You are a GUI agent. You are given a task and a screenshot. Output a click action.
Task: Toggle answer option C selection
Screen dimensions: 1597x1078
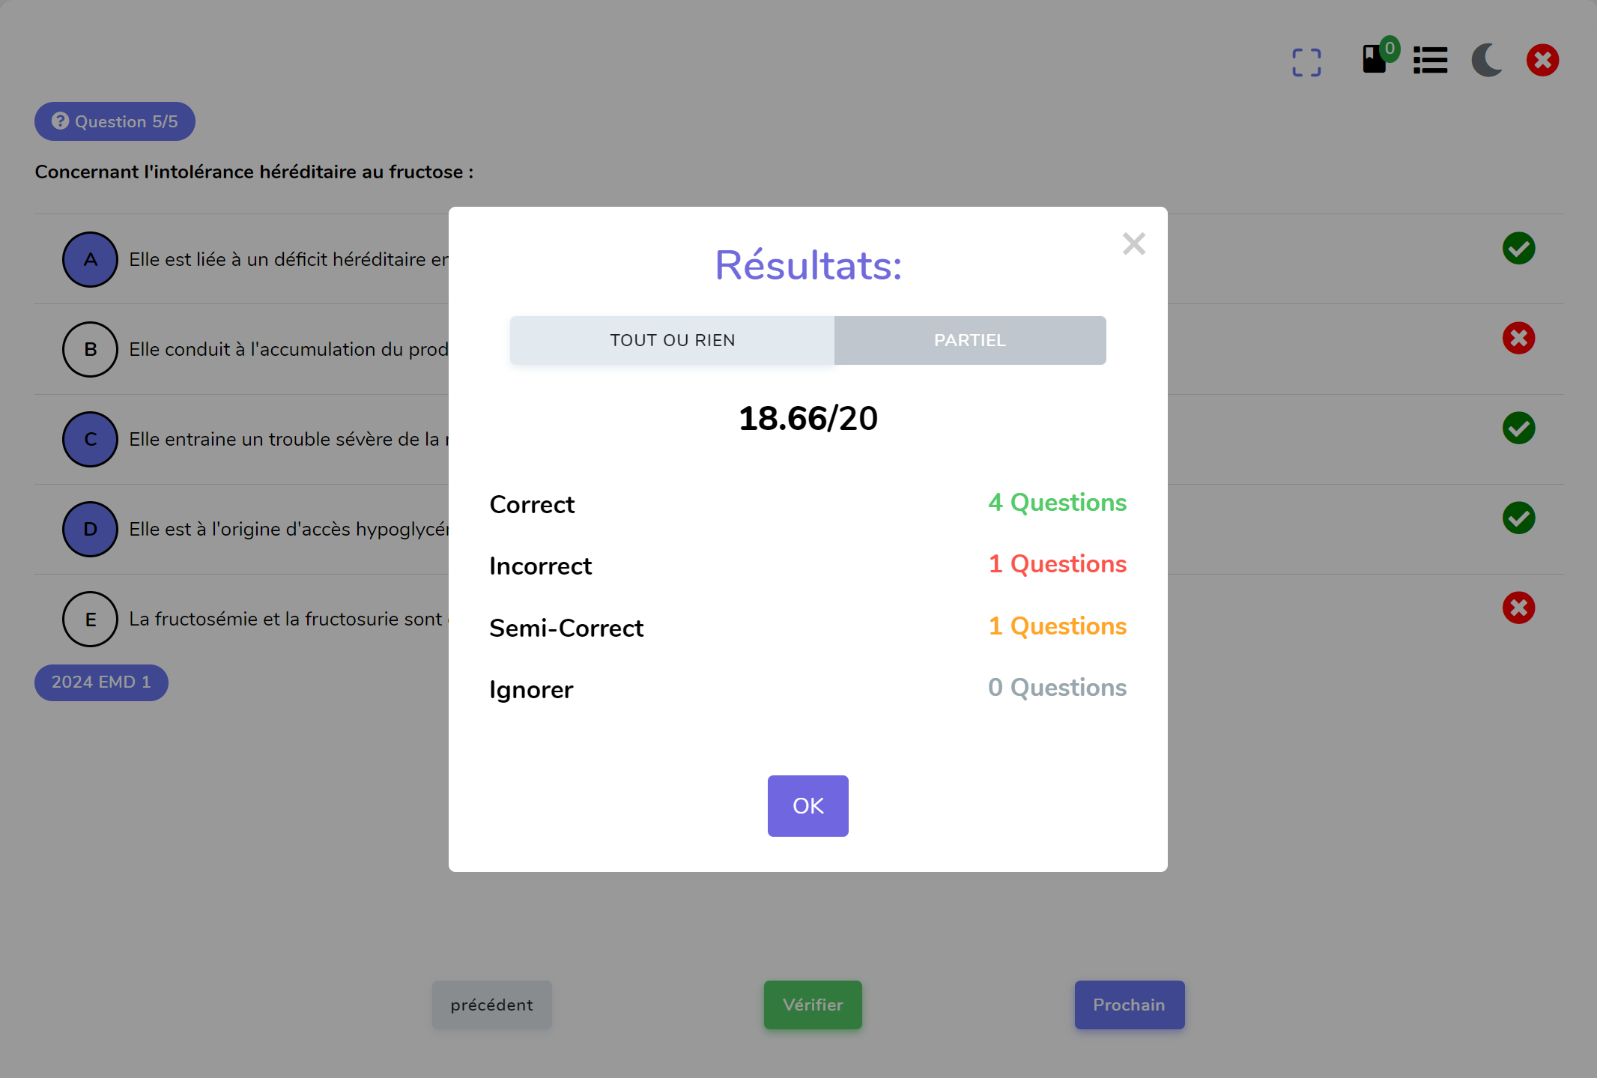89,438
